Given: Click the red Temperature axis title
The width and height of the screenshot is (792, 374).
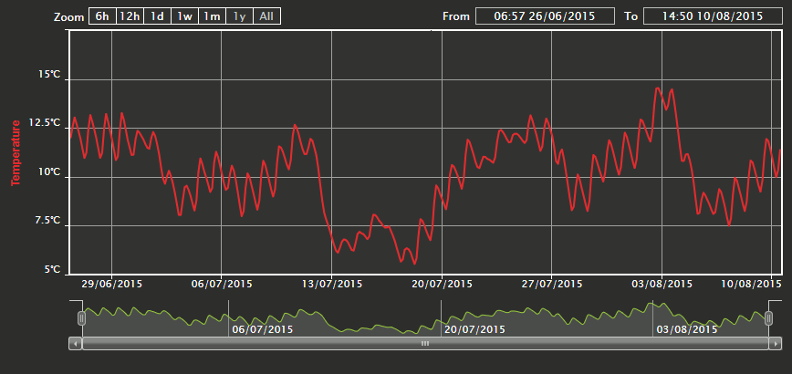Looking at the screenshot, I should point(16,152).
